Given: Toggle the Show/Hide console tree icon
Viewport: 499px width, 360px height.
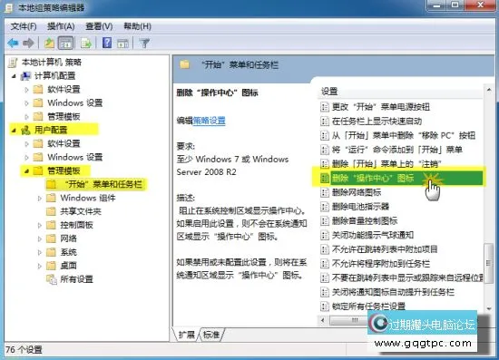Looking at the screenshot, I should point(65,43).
